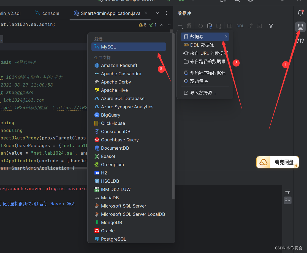
Task: Select Greenplum data source
Action: tap(129, 165)
